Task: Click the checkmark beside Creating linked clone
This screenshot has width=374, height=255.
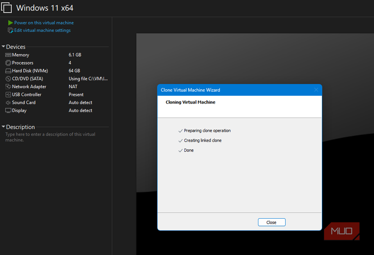Action: (x=180, y=141)
